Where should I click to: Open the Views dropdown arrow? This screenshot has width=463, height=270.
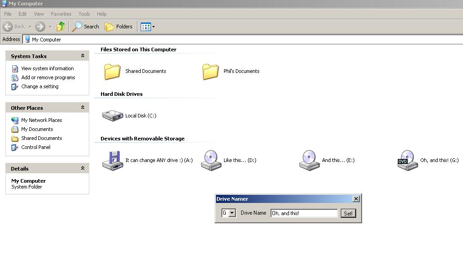(154, 27)
